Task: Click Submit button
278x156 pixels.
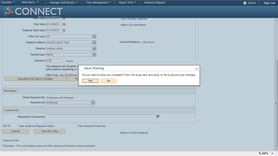Action: click(16, 131)
